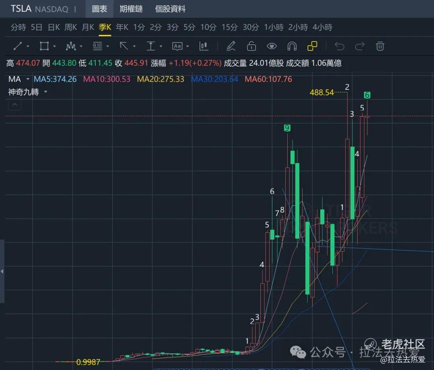Select the 15分 interval
The height and width of the screenshot is (370, 434).
tap(229, 27)
